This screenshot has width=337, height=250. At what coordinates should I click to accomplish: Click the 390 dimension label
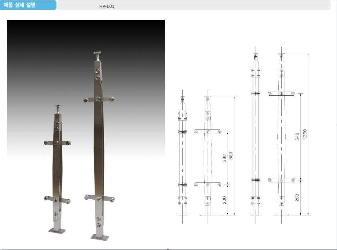click(224, 158)
